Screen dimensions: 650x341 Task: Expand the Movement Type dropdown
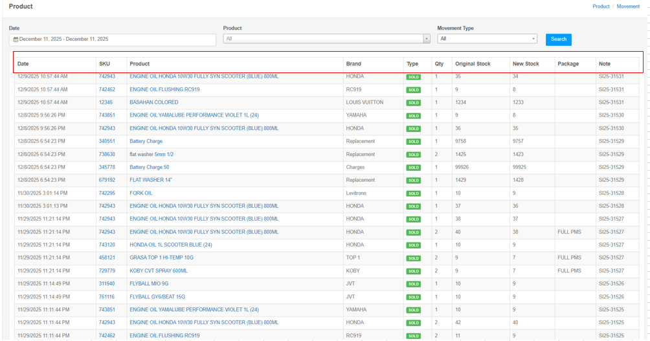coord(487,39)
